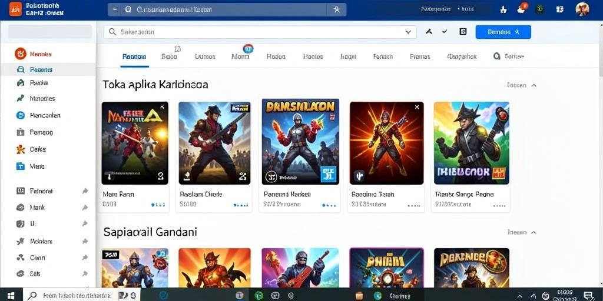
Task: Toggle pin beside Cenn item
Action: click(85, 258)
